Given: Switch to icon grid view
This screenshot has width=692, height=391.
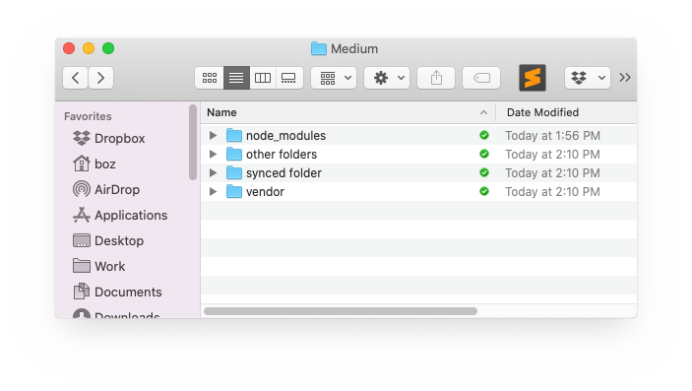Looking at the screenshot, I should tap(210, 78).
